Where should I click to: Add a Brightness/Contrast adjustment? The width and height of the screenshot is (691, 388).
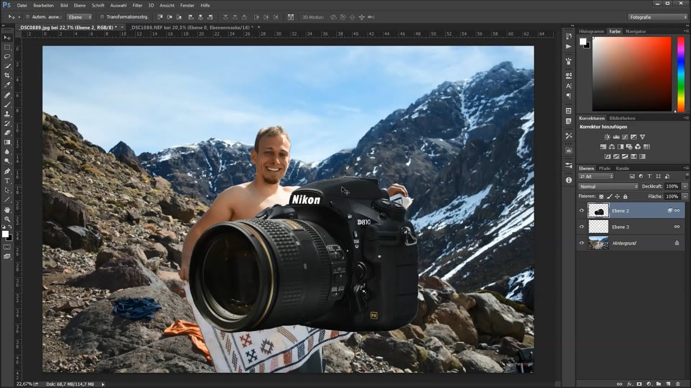tap(607, 137)
